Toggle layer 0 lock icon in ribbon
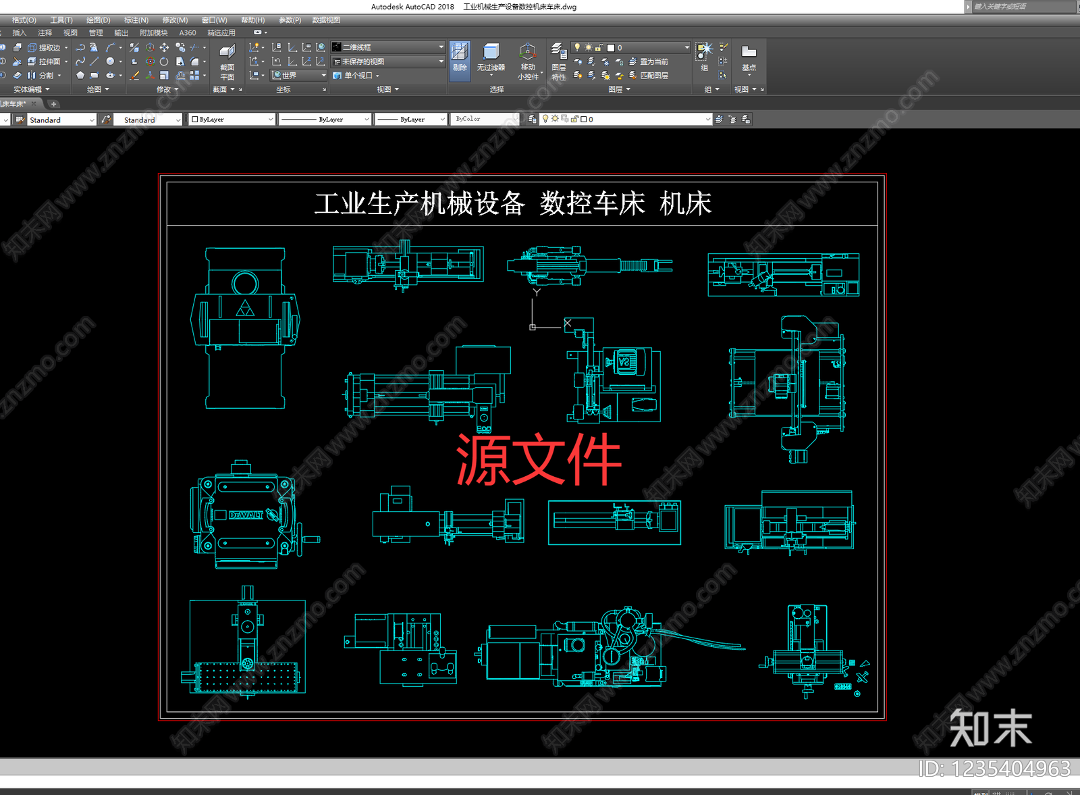The image size is (1080, 795). click(x=598, y=47)
